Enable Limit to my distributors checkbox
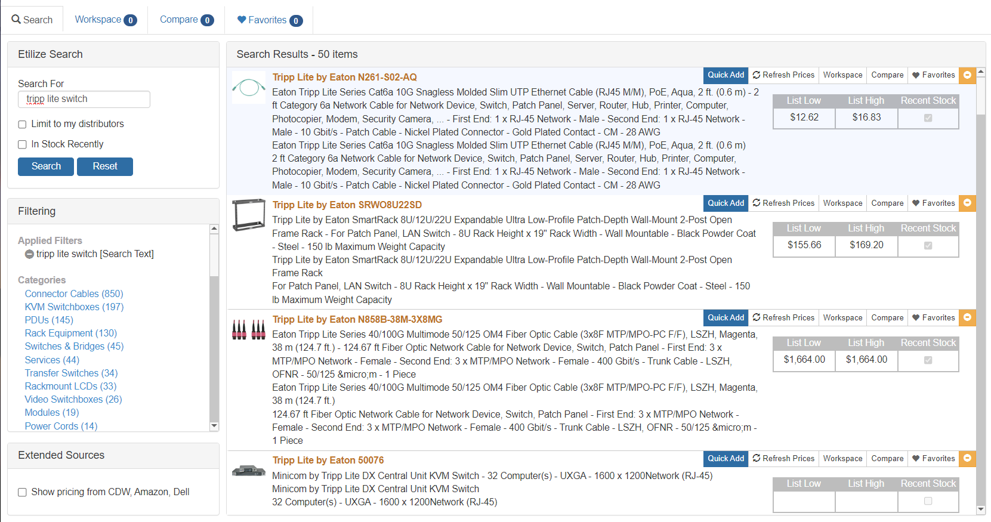Screen dimensions: 991x522 (23, 125)
